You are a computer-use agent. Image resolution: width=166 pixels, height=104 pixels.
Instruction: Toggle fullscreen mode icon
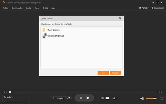click(162, 98)
